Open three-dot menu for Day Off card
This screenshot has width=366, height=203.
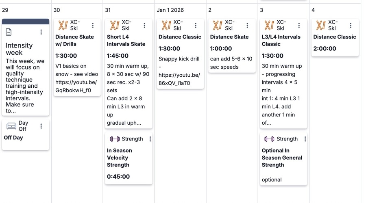click(x=41, y=126)
